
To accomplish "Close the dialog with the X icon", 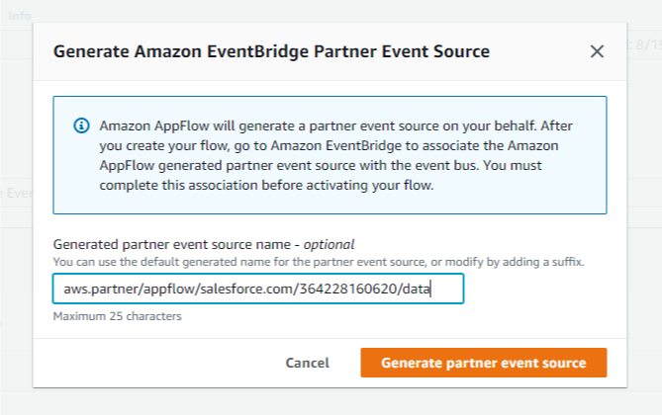I will point(597,51).
